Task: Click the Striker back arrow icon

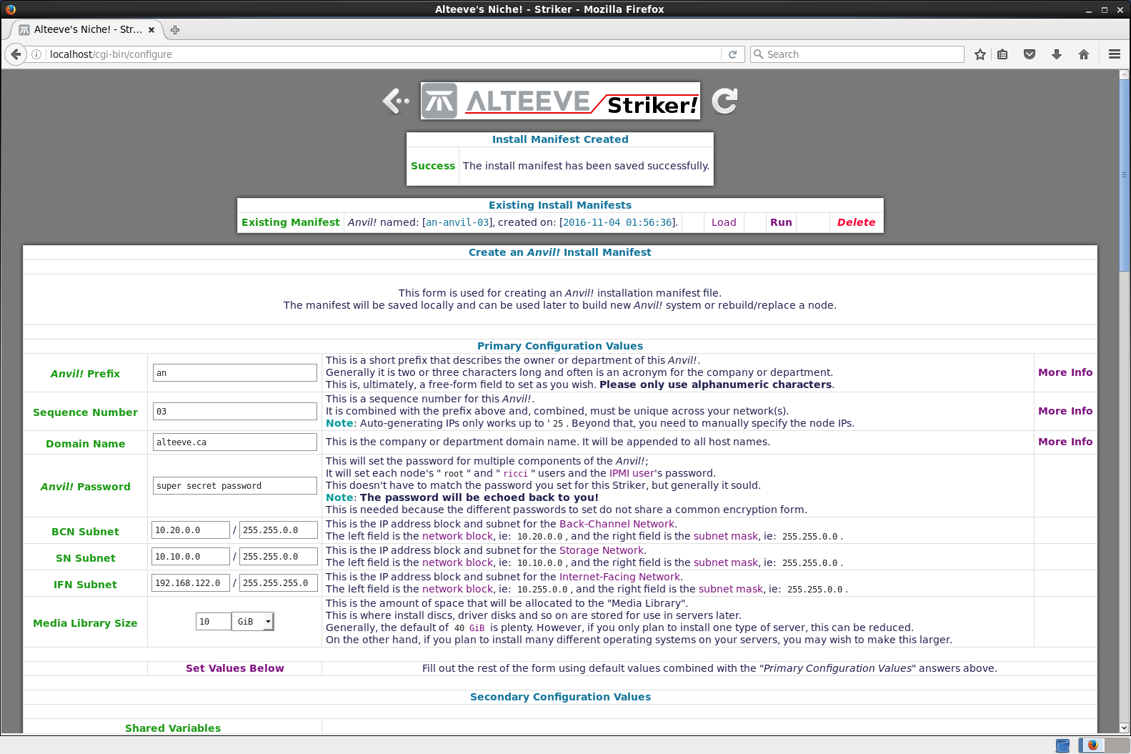Action: click(396, 101)
